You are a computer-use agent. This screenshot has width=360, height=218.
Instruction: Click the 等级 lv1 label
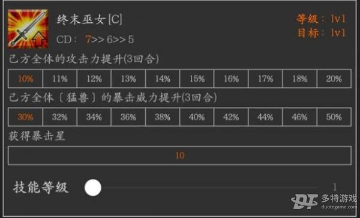321,19
